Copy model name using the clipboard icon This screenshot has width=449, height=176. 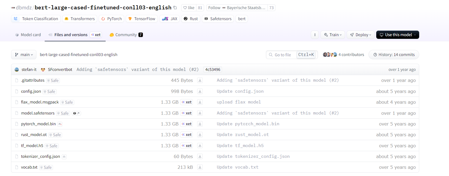click(x=175, y=8)
